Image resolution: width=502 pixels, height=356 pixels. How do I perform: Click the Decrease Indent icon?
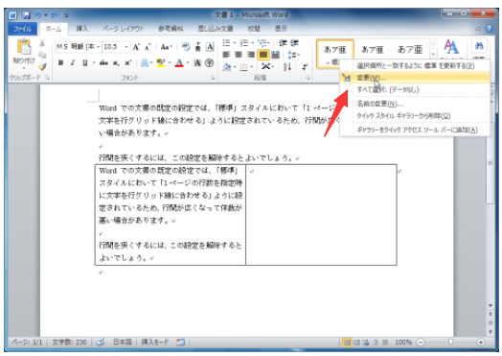(x=283, y=43)
